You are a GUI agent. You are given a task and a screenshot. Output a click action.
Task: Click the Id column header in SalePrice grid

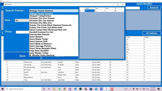119,8
